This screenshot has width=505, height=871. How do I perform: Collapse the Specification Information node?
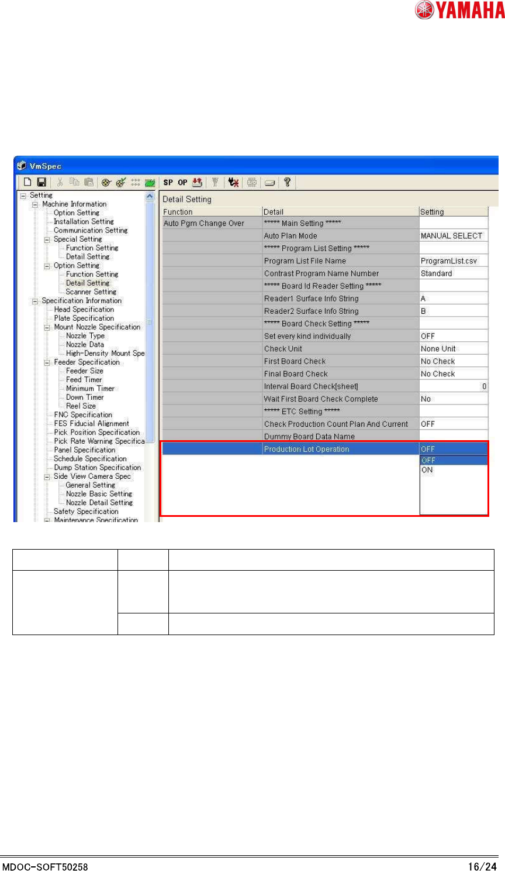pos(35,301)
